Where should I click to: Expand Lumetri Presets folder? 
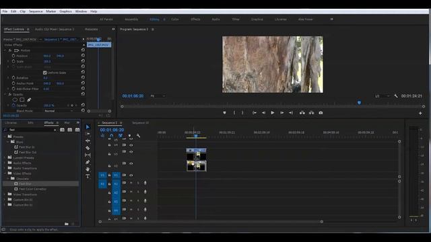pyautogui.click(x=5, y=158)
